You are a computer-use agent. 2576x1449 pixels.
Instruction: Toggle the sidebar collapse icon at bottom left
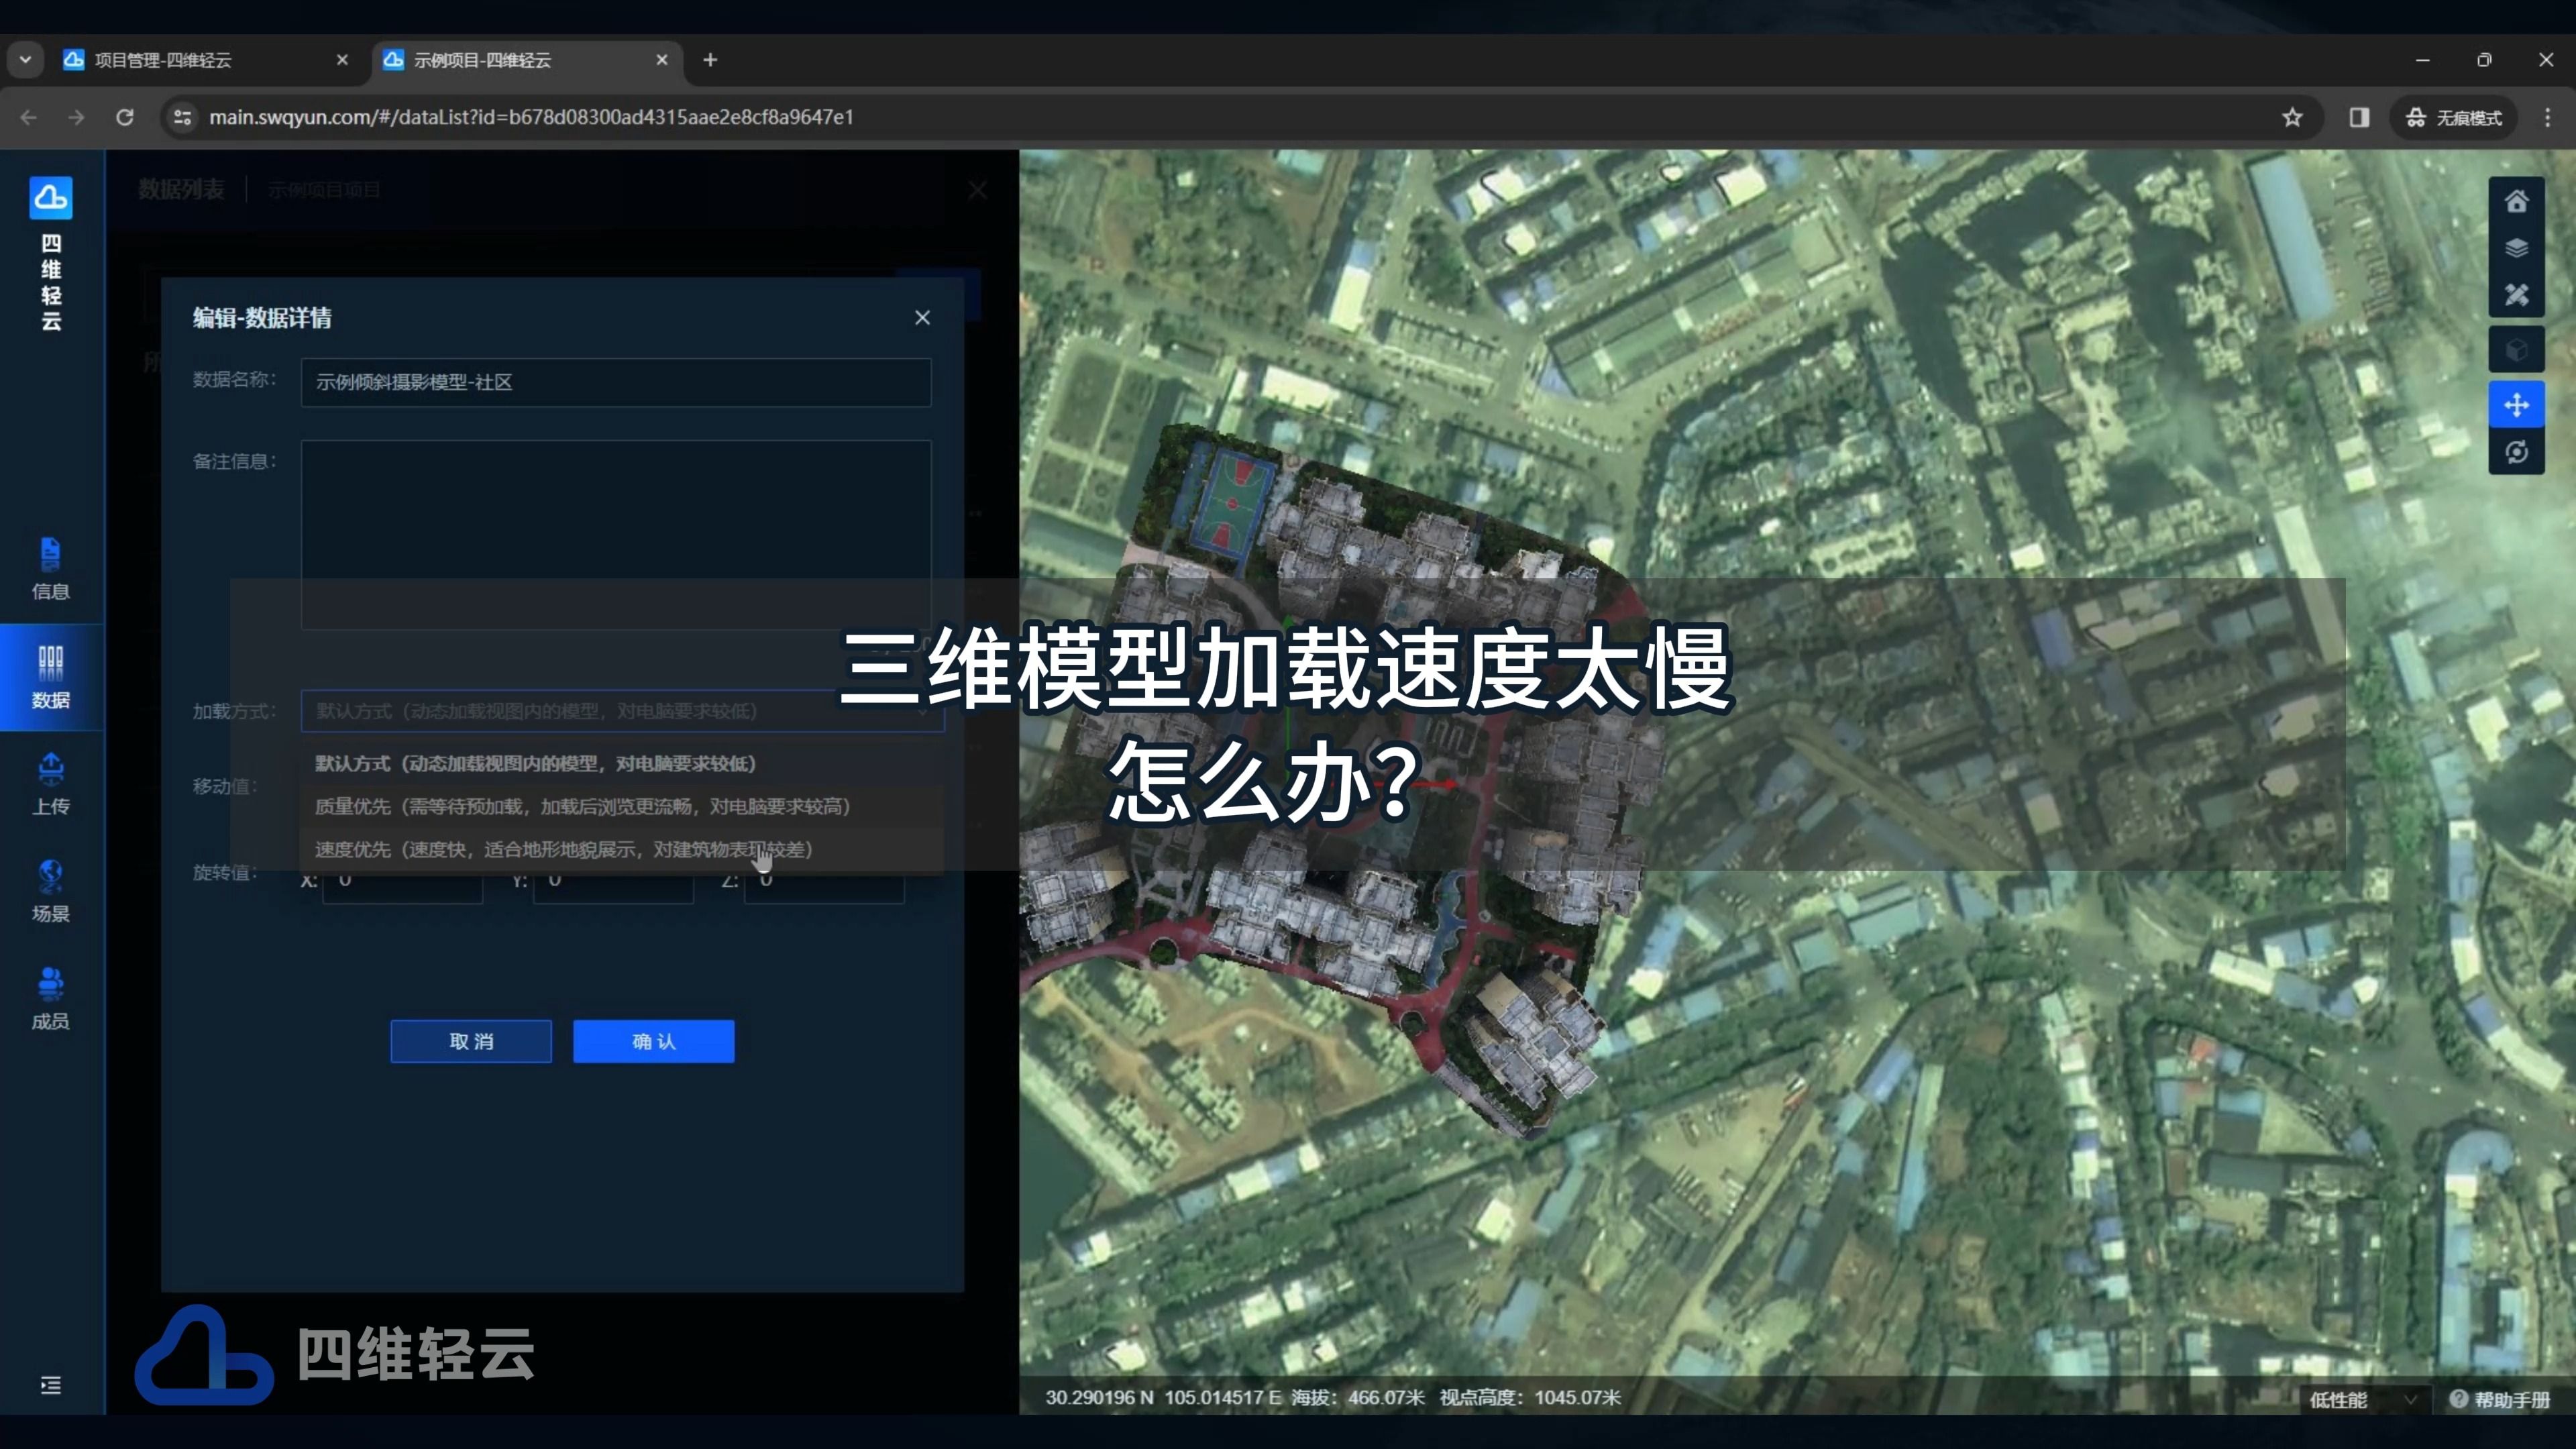pos(51,1386)
